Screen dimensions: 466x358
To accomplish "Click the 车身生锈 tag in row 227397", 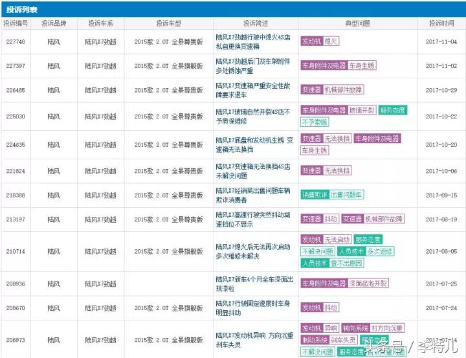I will tap(361, 65).
